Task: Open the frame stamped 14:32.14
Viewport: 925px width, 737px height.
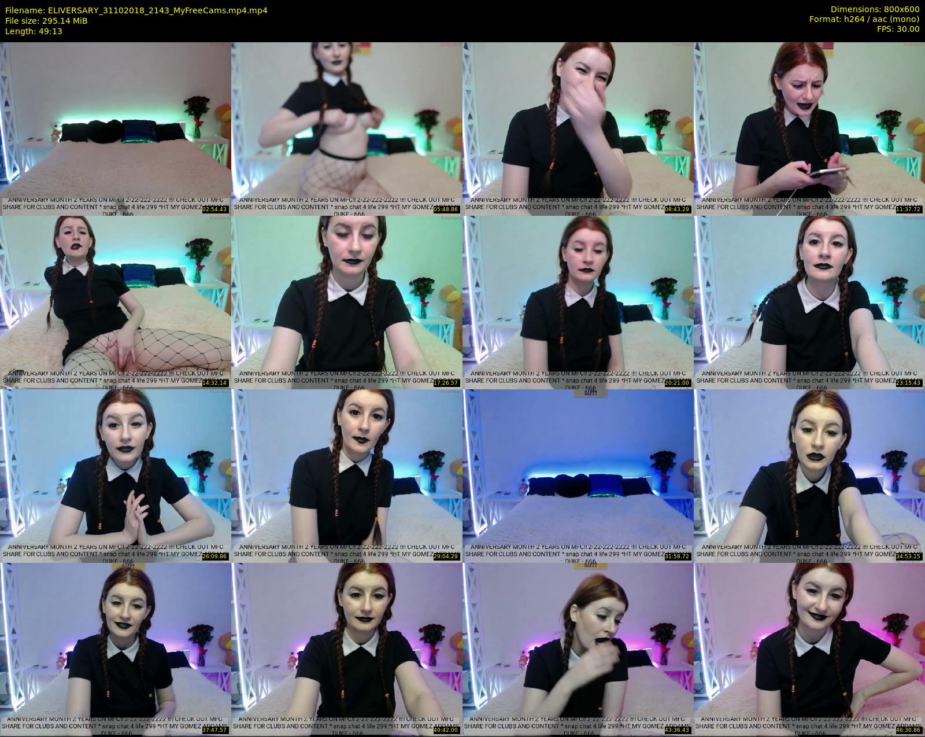Action: click(115, 302)
